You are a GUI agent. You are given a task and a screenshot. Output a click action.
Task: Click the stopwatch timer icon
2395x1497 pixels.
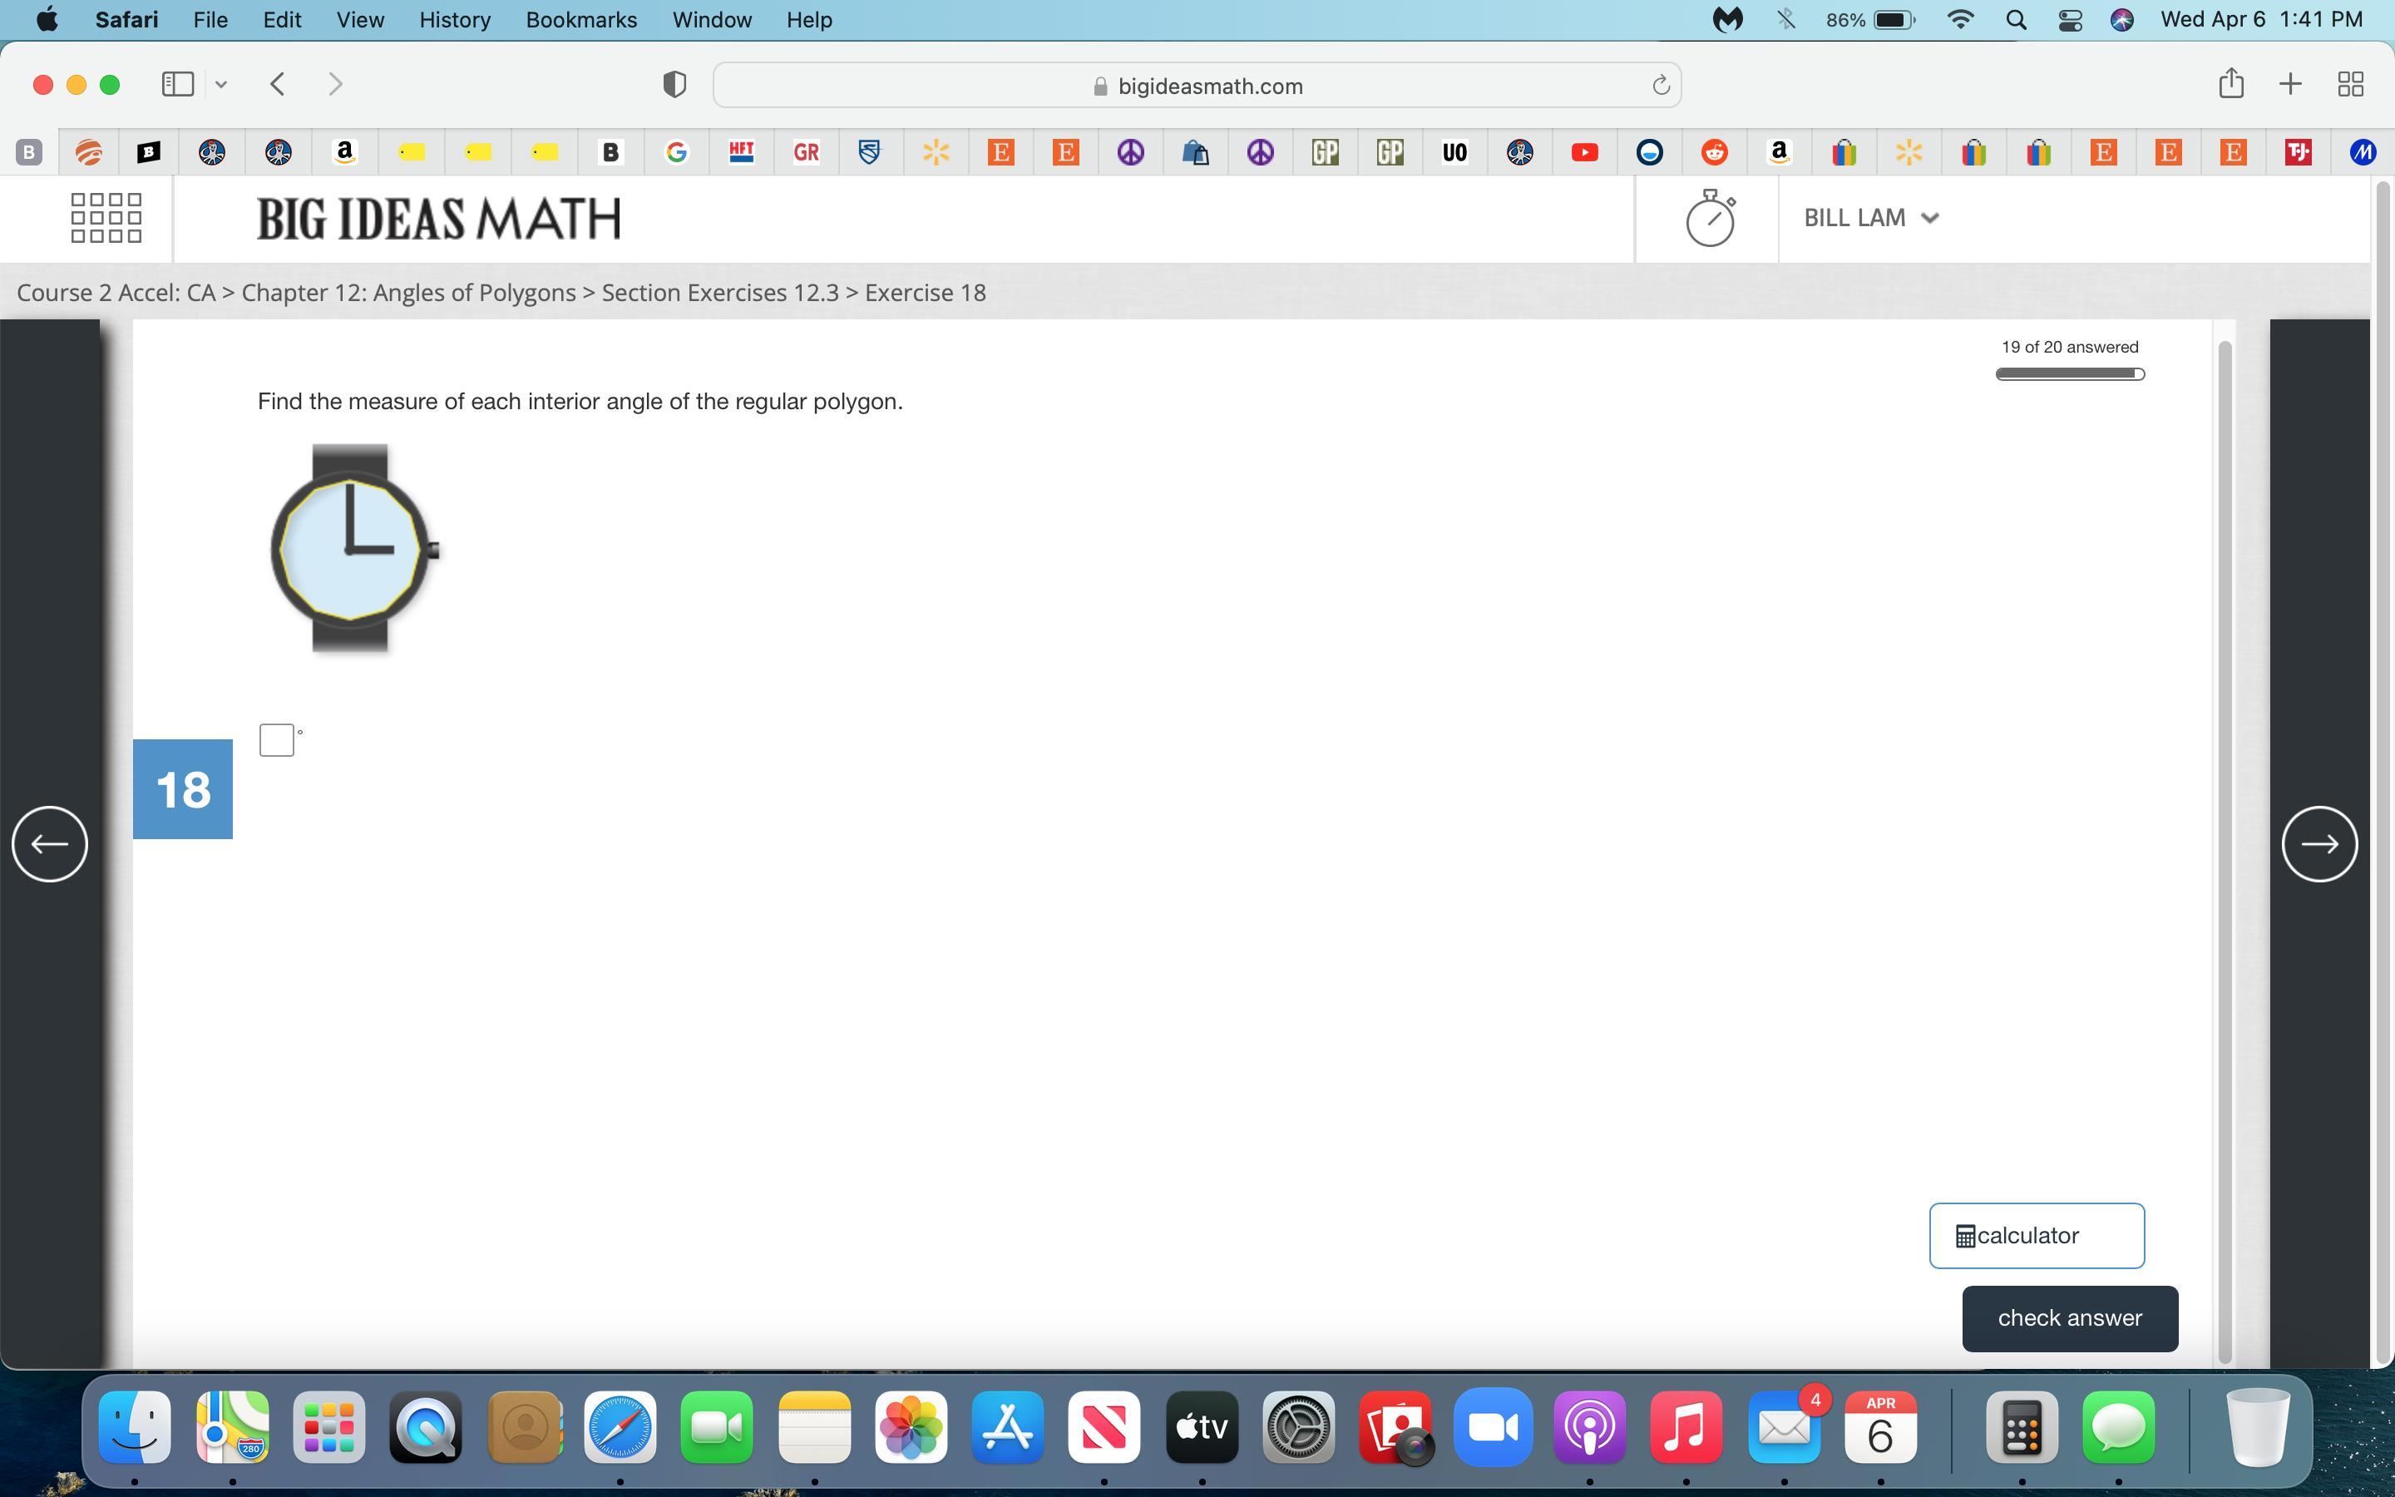[1710, 218]
